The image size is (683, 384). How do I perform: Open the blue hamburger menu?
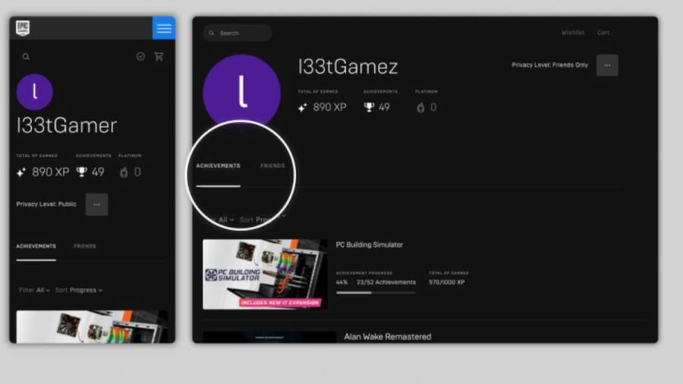[163, 28]
